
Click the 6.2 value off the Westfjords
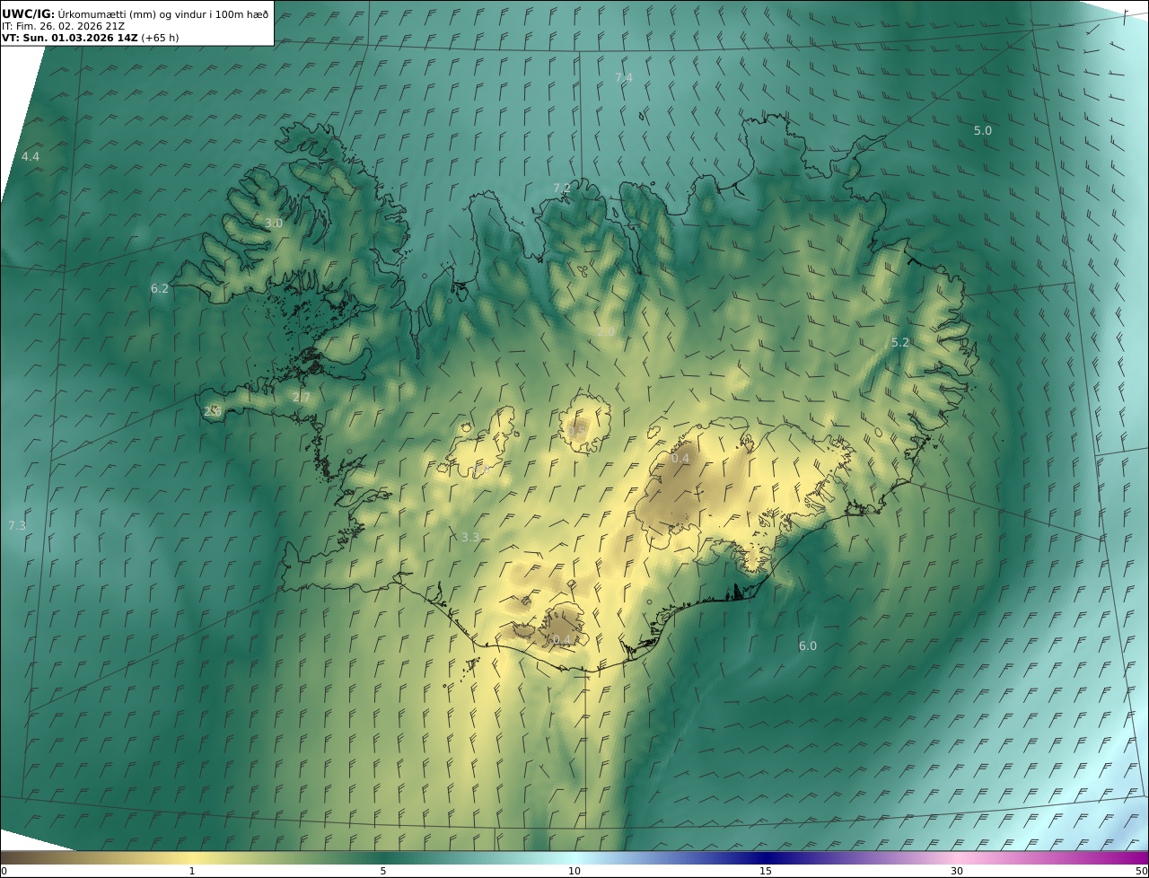click(160, 288)
